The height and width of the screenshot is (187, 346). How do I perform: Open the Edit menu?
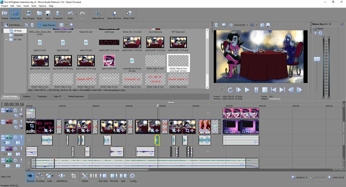[12, 6]
